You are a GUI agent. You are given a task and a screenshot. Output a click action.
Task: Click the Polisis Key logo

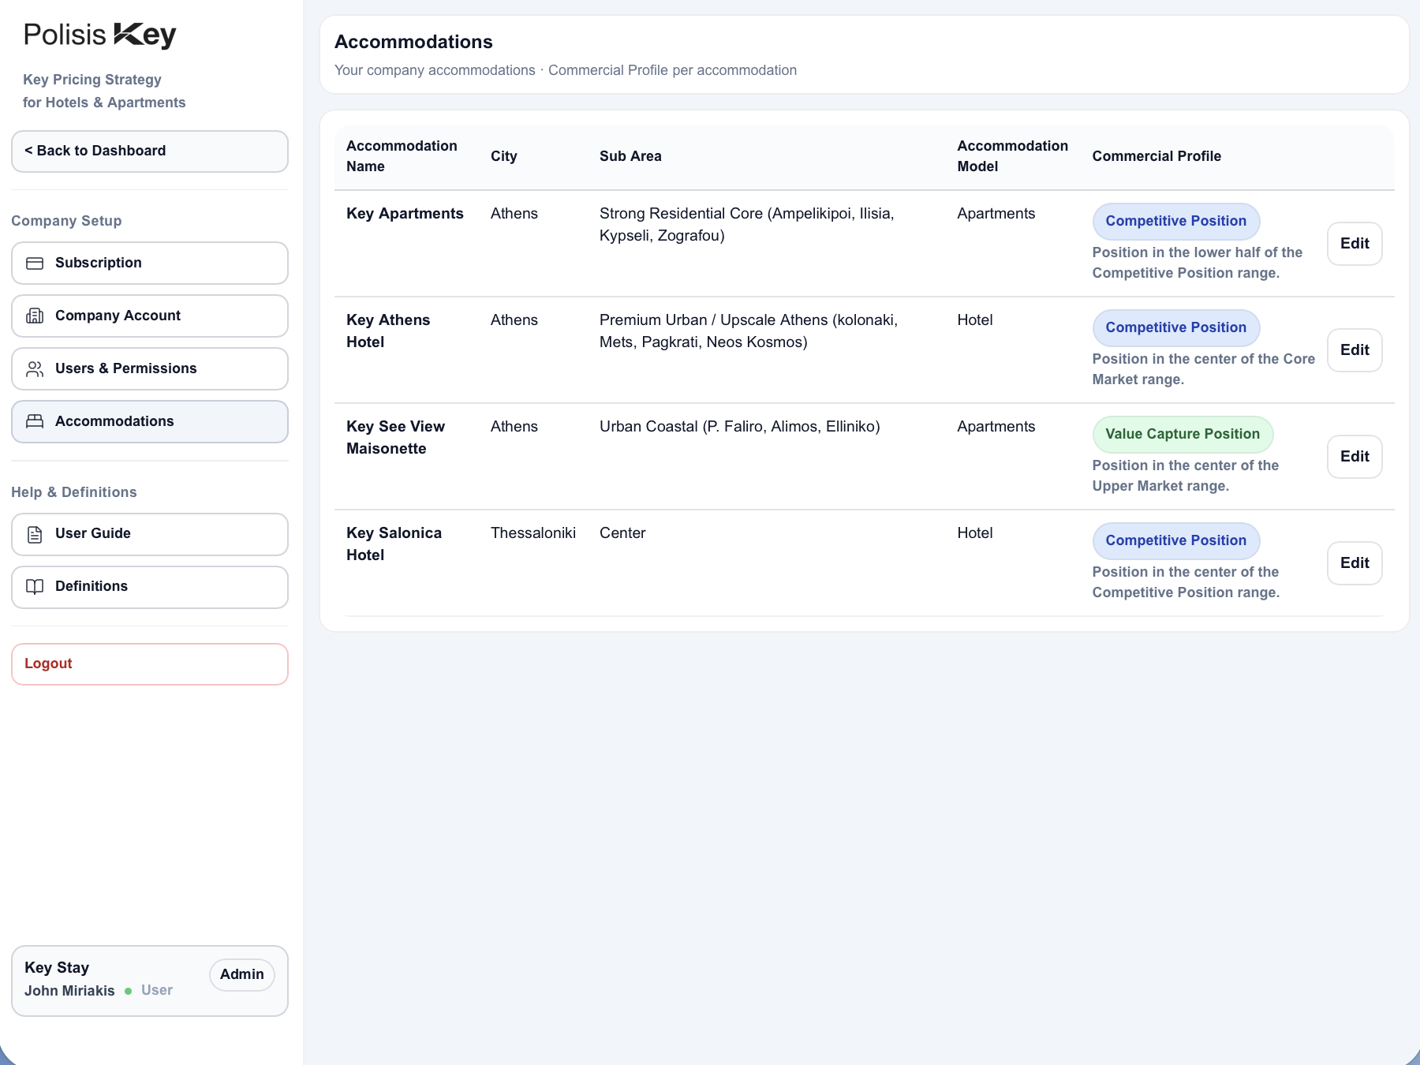click(99, 35)
